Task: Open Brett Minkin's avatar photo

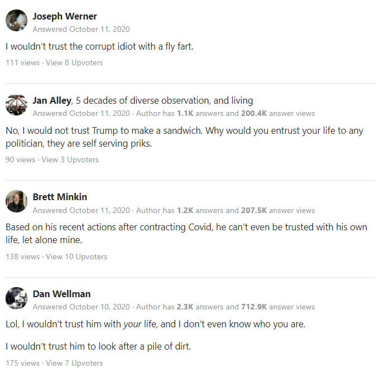Action: [16, 201]
